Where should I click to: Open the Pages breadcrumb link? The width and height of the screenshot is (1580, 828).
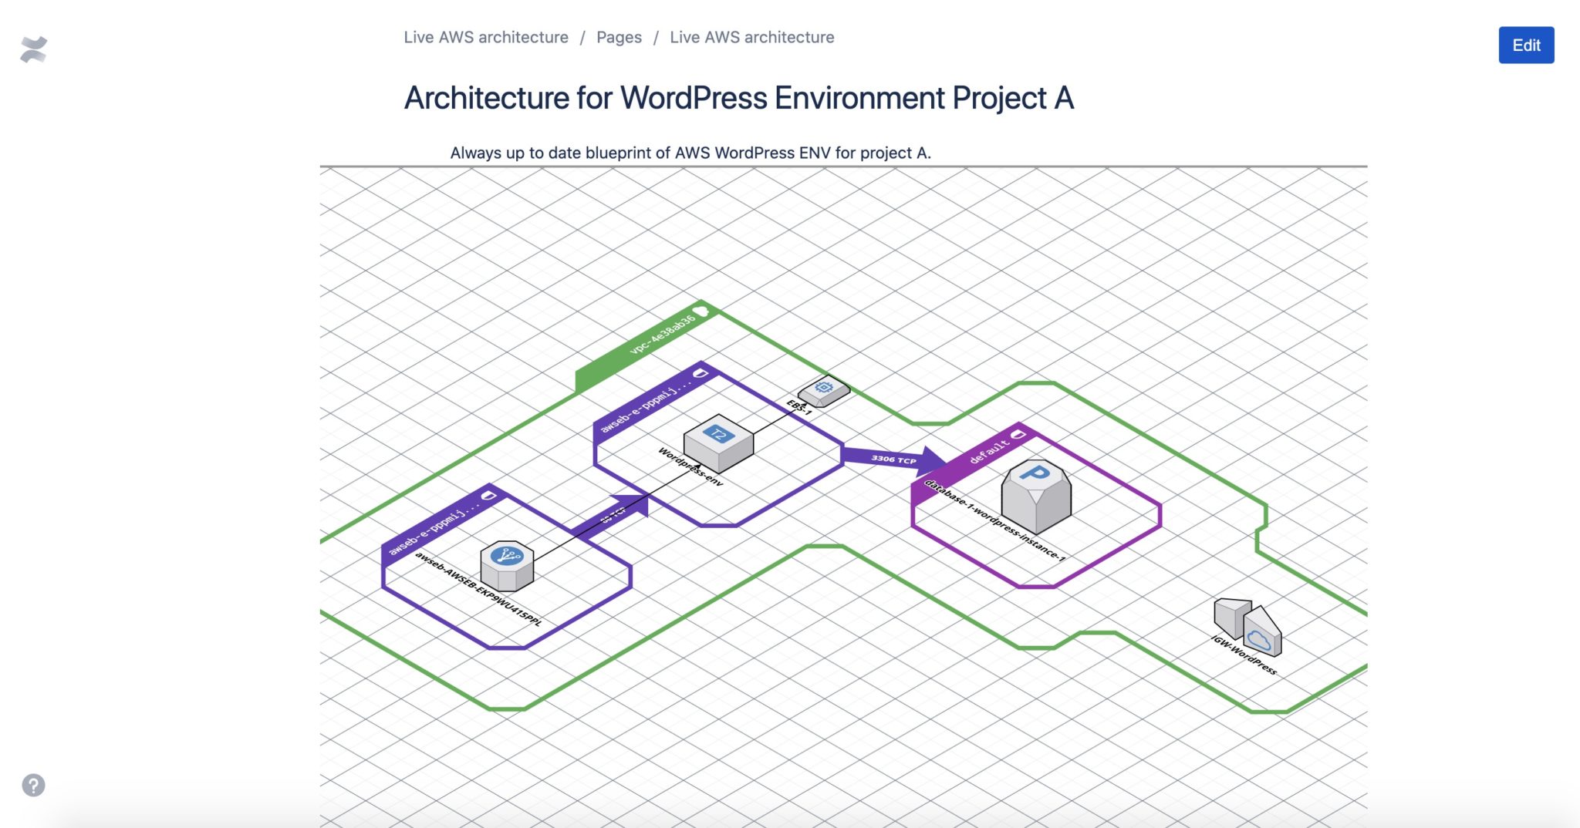click(619, 36)
